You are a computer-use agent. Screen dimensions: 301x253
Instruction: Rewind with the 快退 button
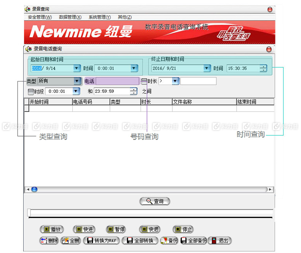pos(149,229)
